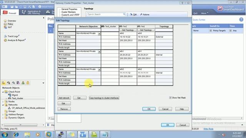Select the Network Objects tab icon
This screenshot has width=246, height=138.
tap(3, 83)
